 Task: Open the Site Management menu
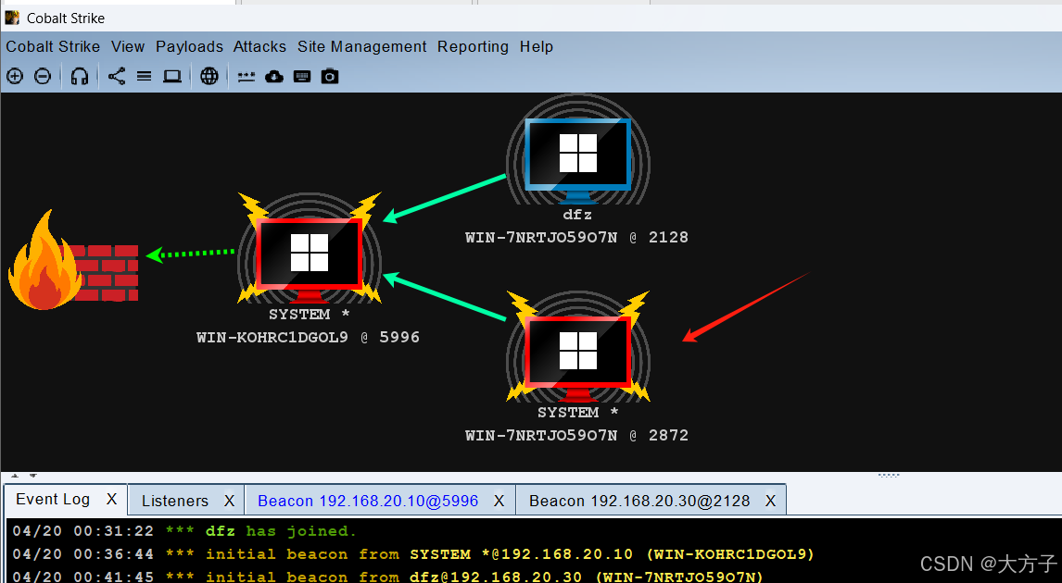point(362,46)
